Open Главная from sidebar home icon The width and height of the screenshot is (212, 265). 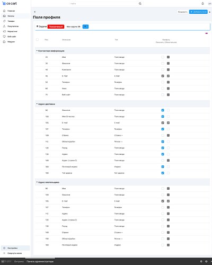(x=4, y=11)
